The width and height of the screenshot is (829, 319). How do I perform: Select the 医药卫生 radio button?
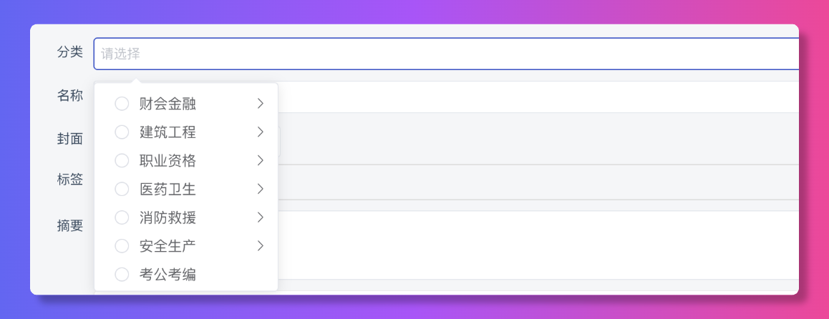coord(122,190)
